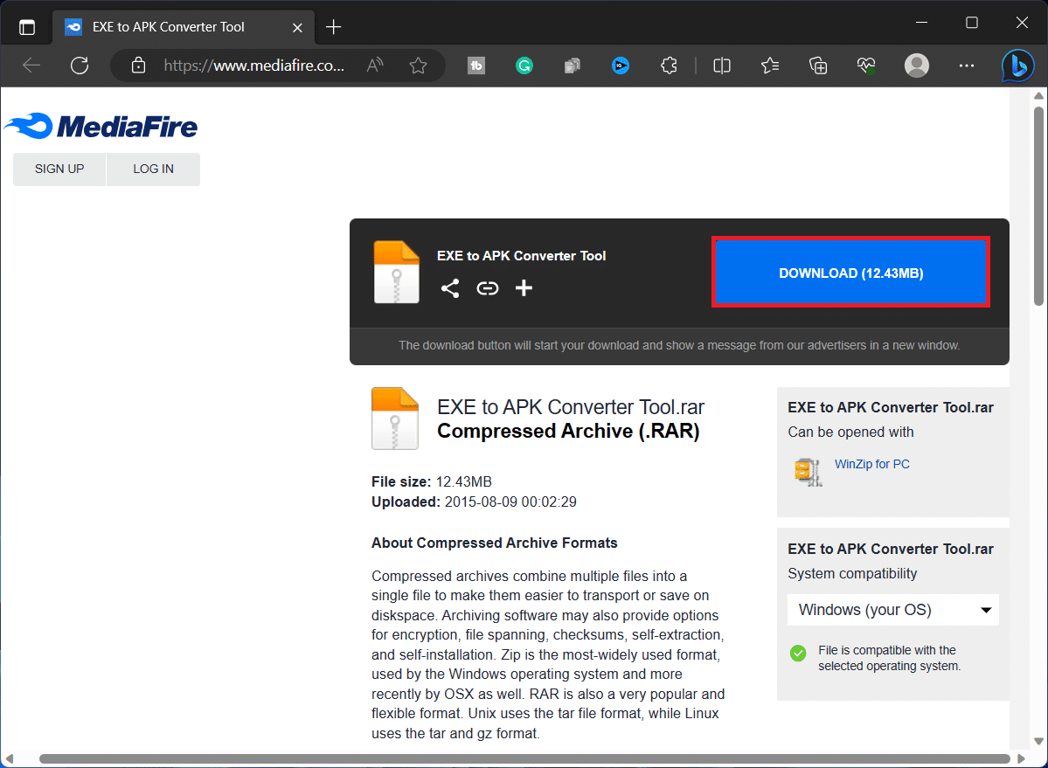
Task: Click the plus icon to save the file
Action: [x=524, y=288]
